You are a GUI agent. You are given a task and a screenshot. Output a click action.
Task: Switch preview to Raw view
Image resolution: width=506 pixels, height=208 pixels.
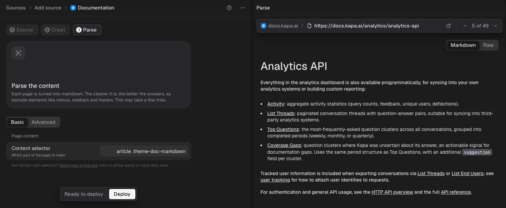tap(488, 45)
